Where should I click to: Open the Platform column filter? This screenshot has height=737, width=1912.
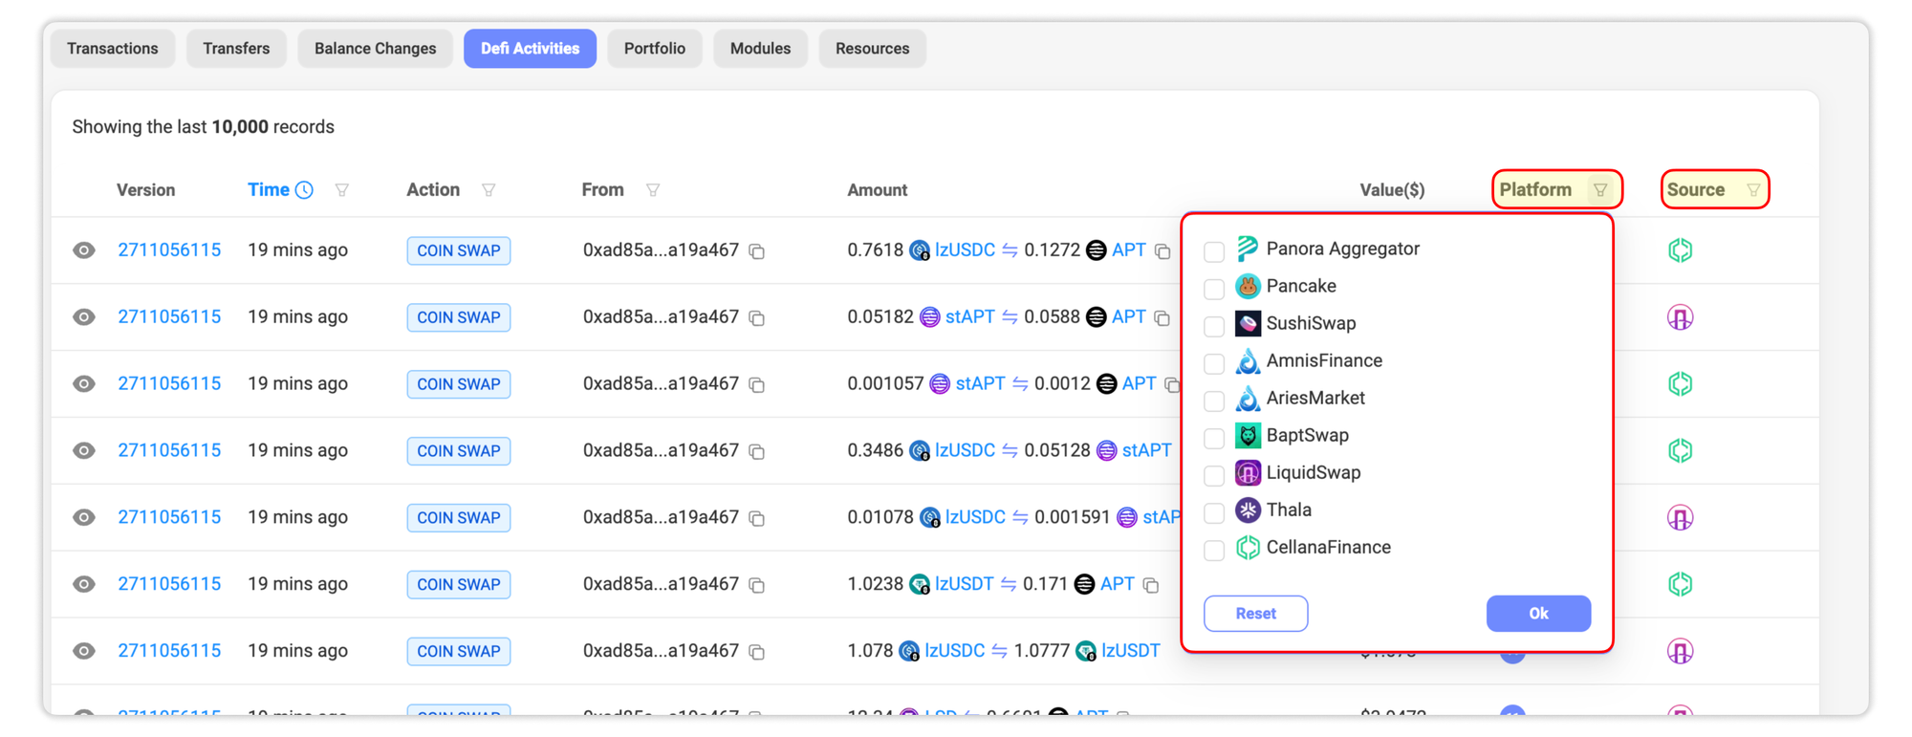[1599, 190]
